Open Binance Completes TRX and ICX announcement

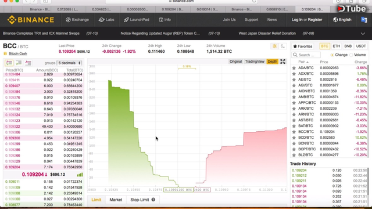point(41,34)
